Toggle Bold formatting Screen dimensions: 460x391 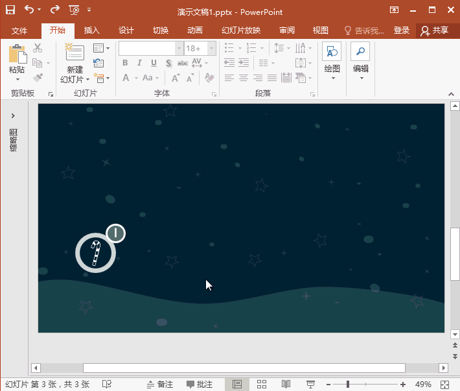(x=125, y=63)
